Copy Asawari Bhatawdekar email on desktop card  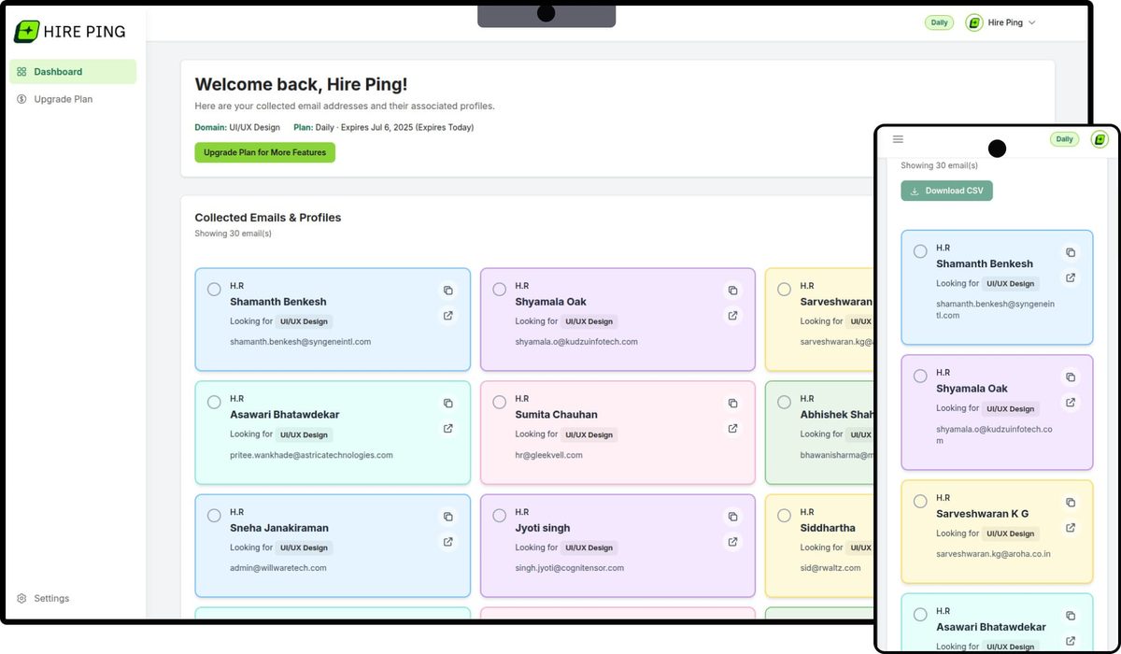pos(447,404)
